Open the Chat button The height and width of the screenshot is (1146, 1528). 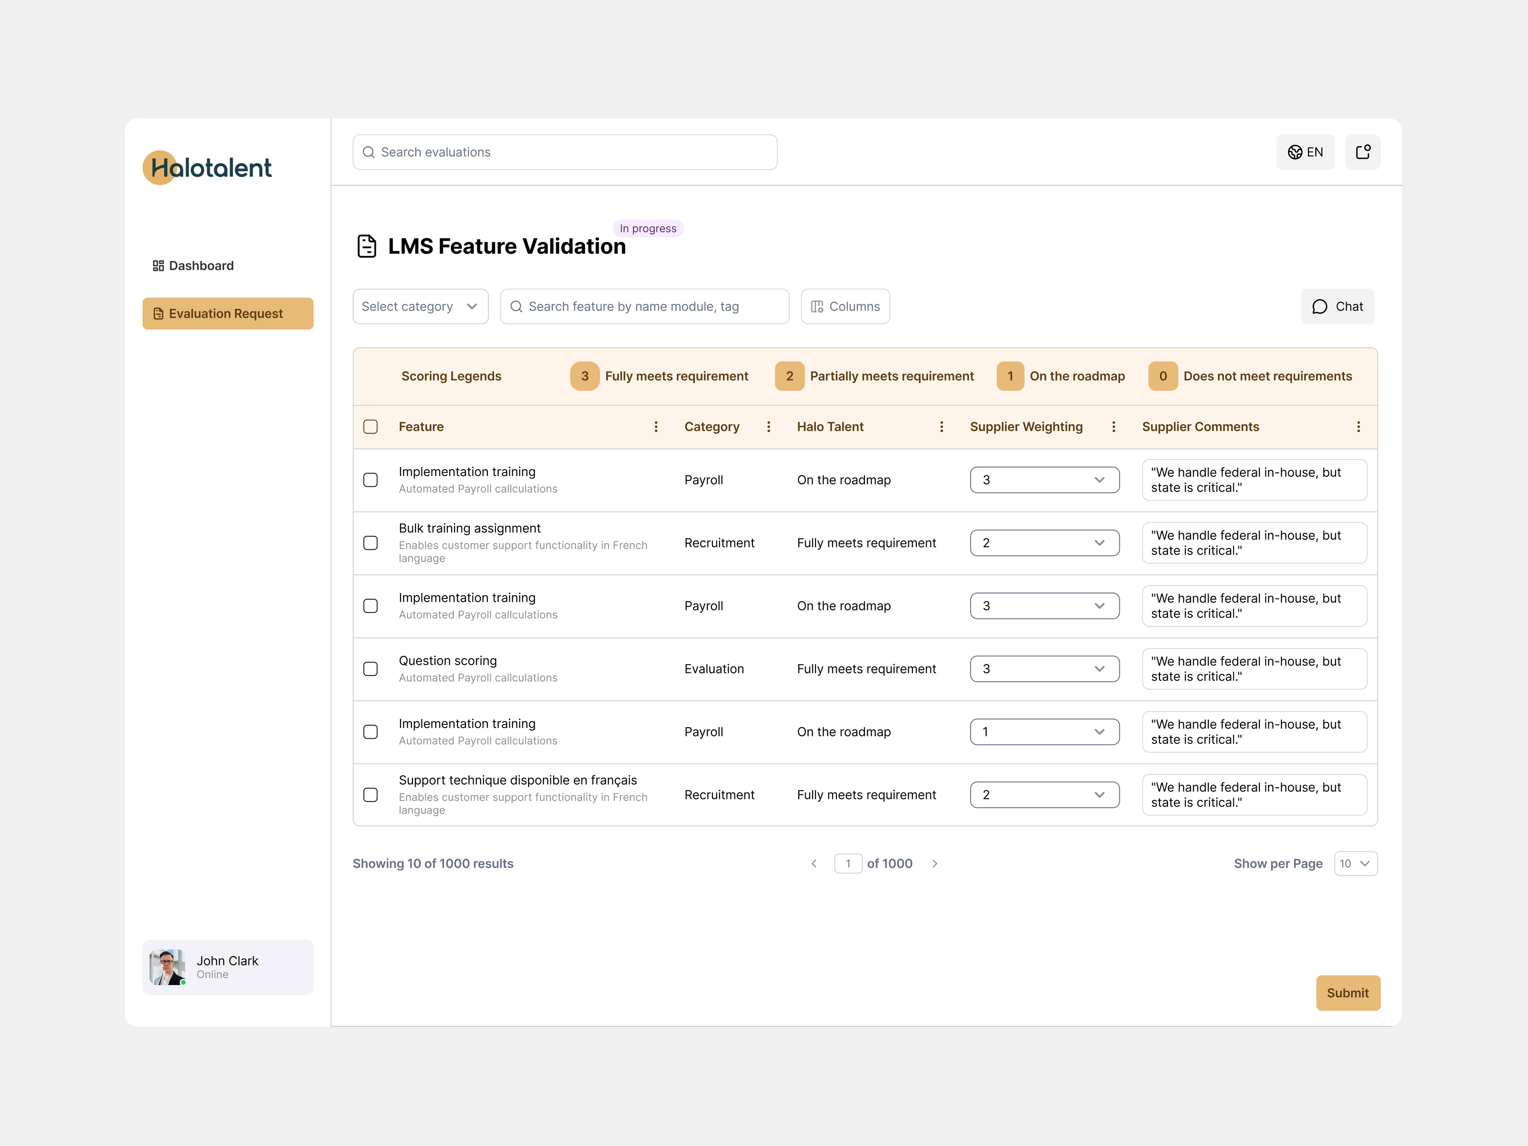click(1337, 307)
